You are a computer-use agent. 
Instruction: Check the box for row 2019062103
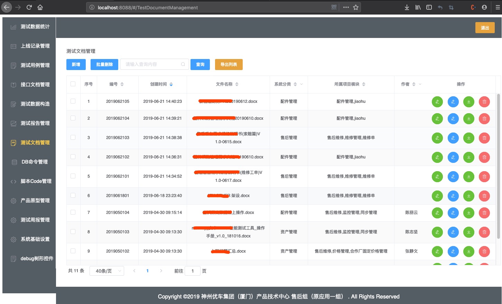click(x=73, y=137)
